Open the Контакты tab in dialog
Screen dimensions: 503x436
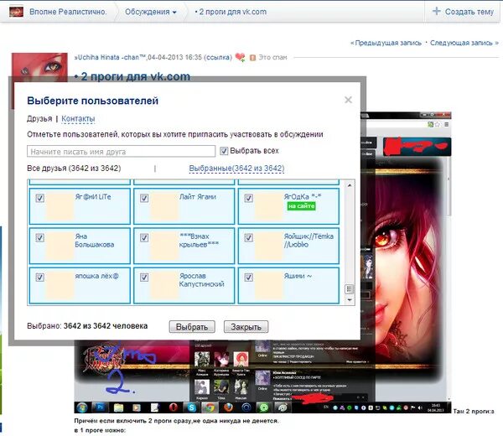[x=78, y=119]
